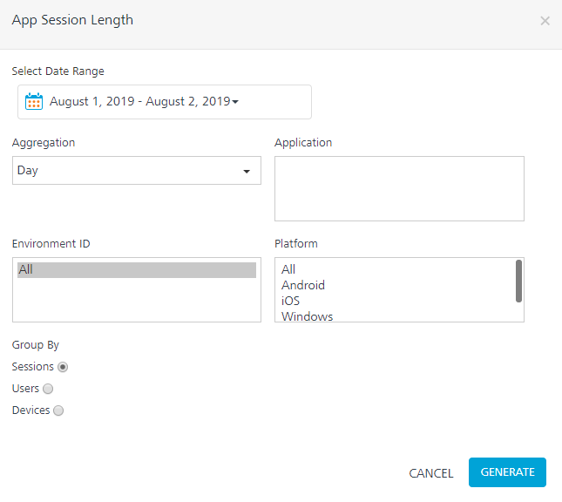Click the calendar icon in date range

(x=34, y=101)
